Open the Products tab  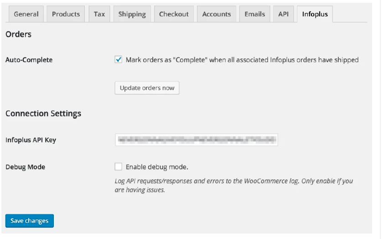[x=66, y=14]
